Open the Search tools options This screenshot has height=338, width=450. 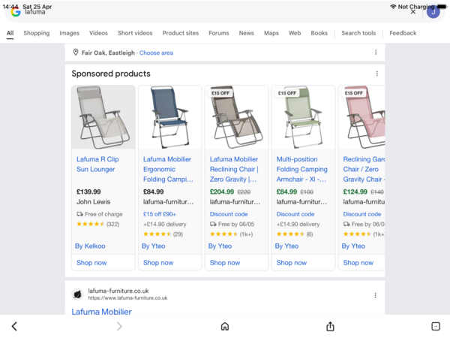(358, 33)
